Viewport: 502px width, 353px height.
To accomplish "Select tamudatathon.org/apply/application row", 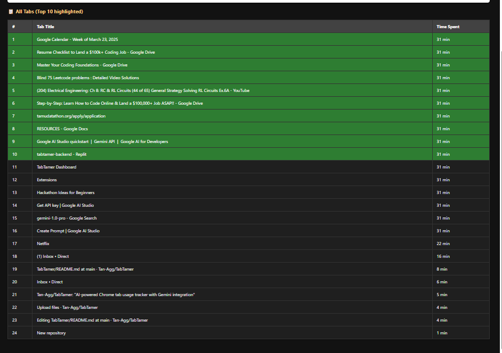I will pos(248,116).
